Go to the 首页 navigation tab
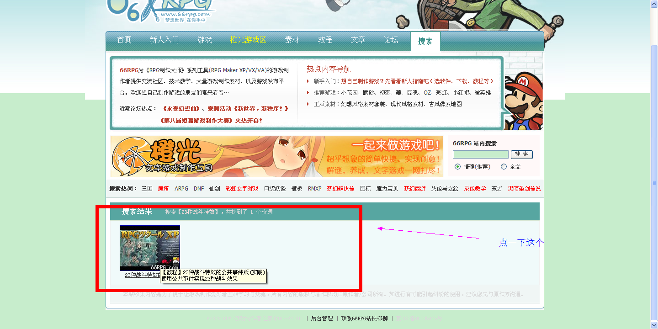Screen dimensions: 658x329 point(124,40)
